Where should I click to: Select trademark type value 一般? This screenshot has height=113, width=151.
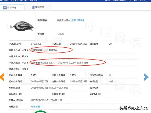point(111,81)
